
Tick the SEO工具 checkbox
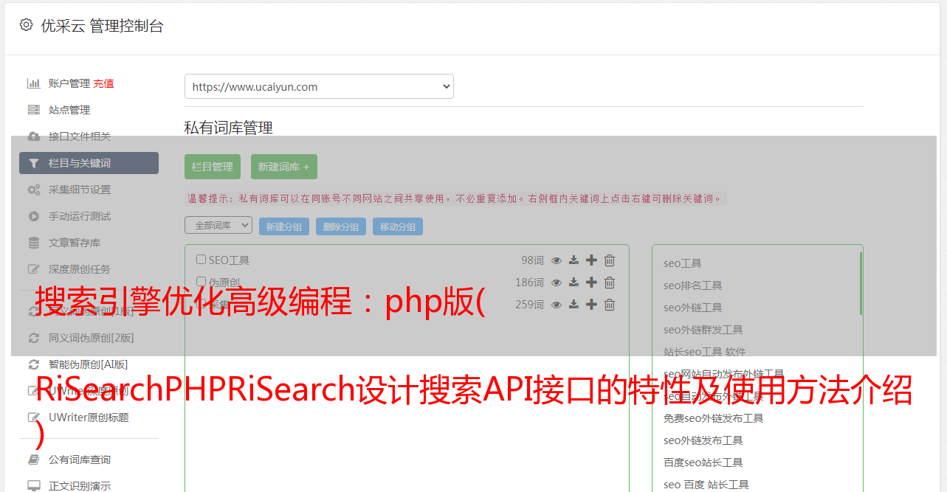[201, 260]
